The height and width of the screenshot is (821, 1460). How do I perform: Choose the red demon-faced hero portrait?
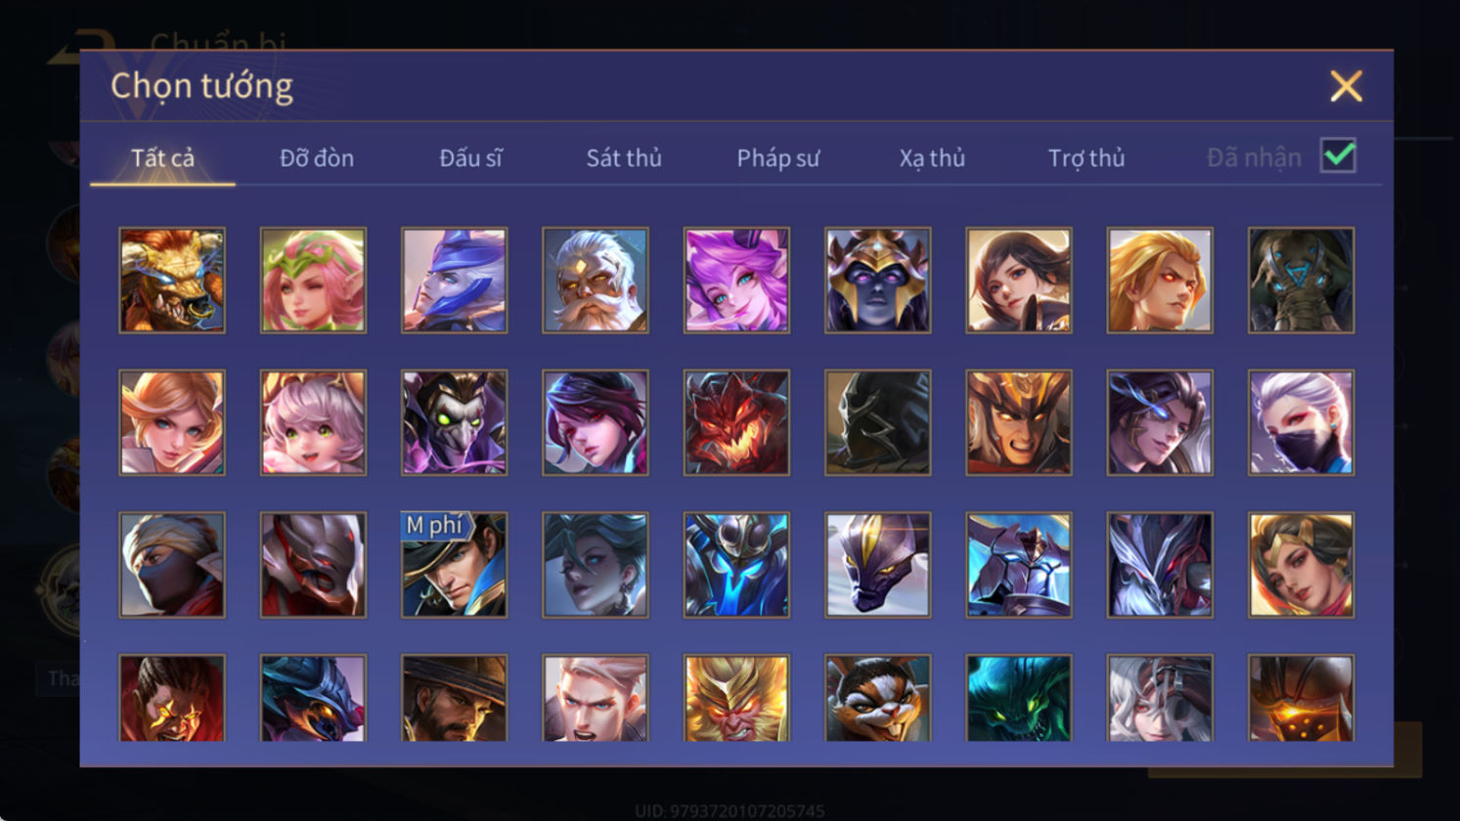click(x=736, y=422)
